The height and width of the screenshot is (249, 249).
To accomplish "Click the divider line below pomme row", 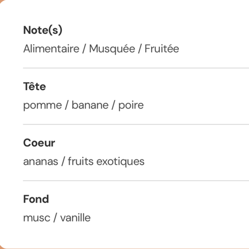I will (136, 124).
